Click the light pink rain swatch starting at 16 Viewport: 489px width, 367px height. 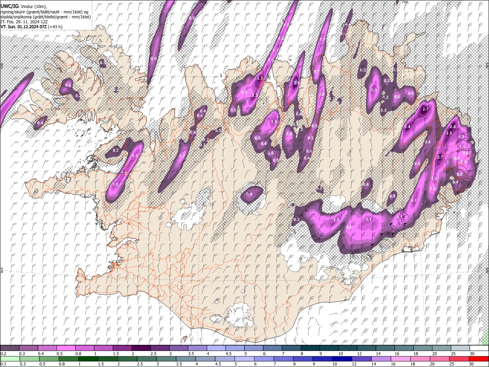tap(400, 359)
